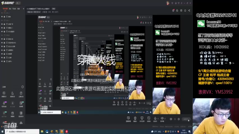Screen dimensions: 239x134
Task: Add a new scene with plus button
Action: point(24,9)
